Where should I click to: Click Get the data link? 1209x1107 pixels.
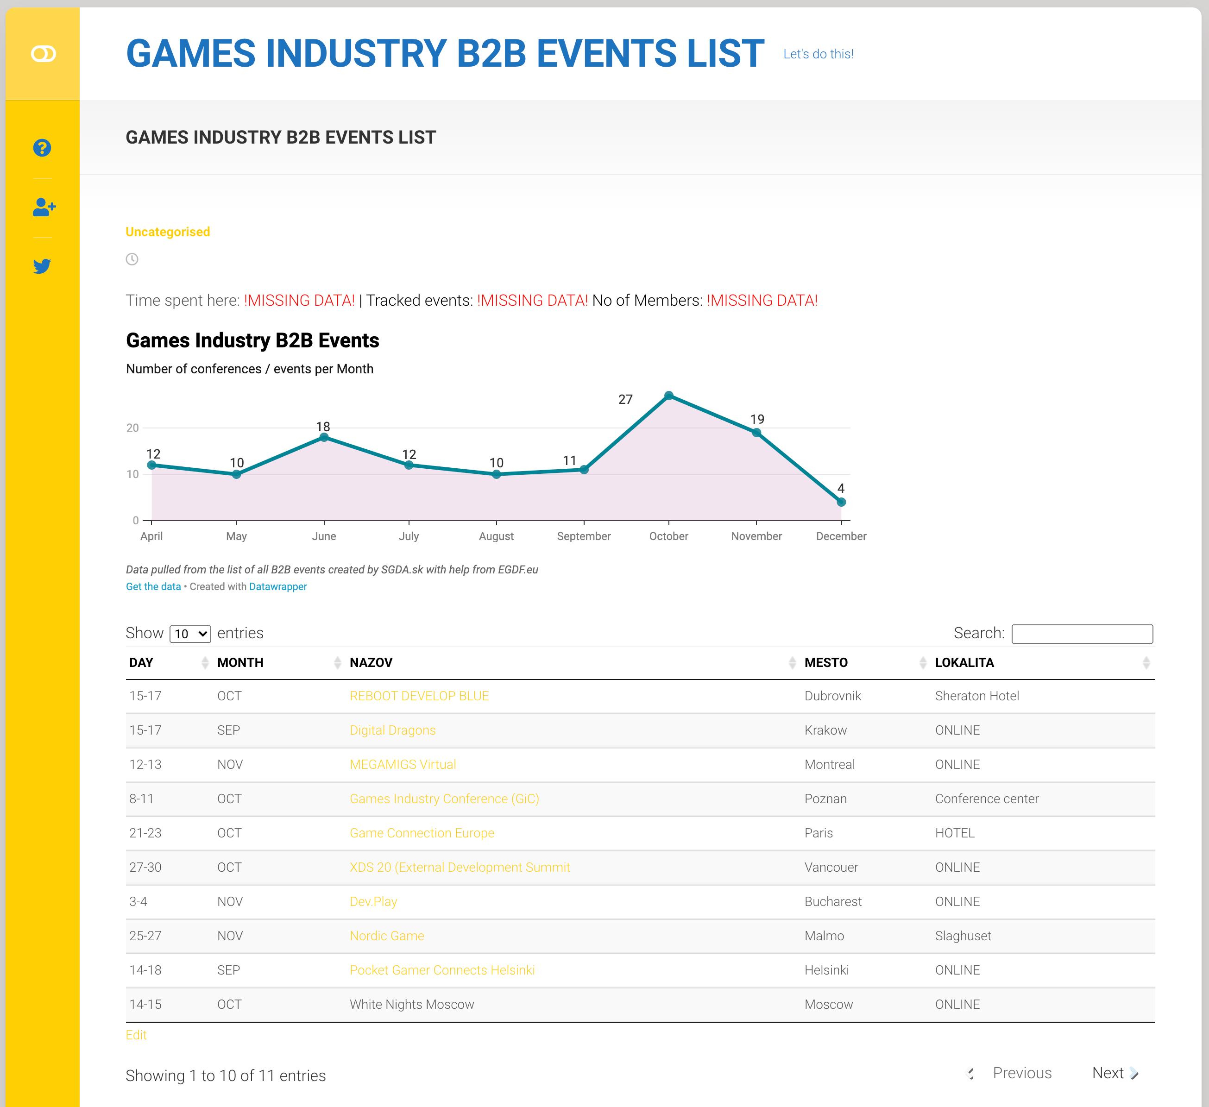(153, 586)
